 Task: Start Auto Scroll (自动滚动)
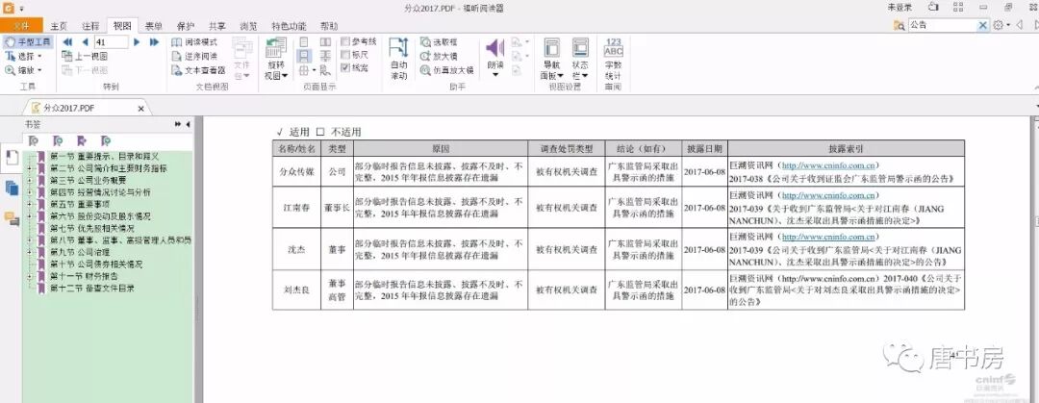point(398,59)
